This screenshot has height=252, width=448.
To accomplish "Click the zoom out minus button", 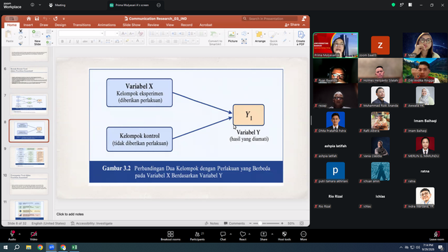I will [x=251, y=223].
